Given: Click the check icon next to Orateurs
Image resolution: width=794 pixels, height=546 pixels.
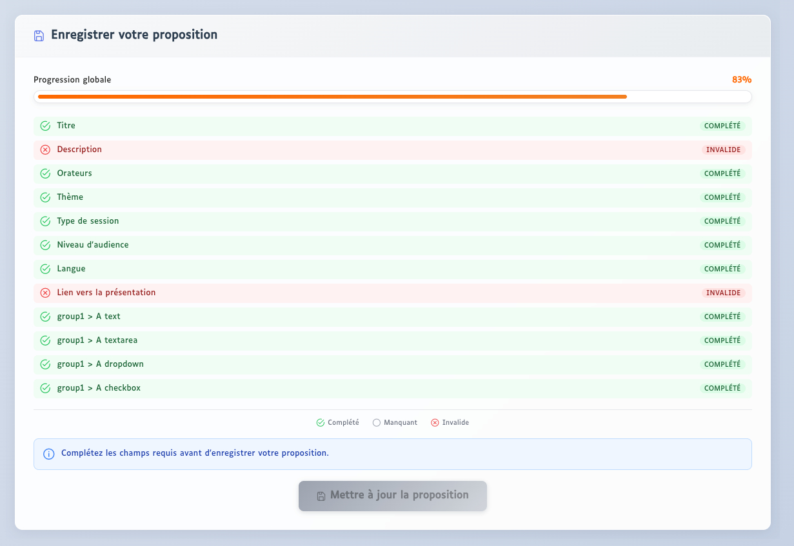Looking at the screenshot, I should (45, 173).
